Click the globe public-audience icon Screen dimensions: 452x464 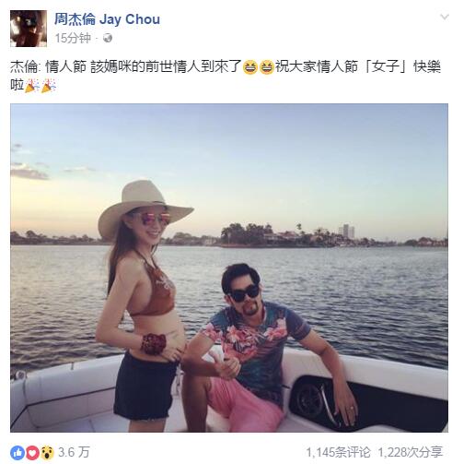[x=108, y=38]
